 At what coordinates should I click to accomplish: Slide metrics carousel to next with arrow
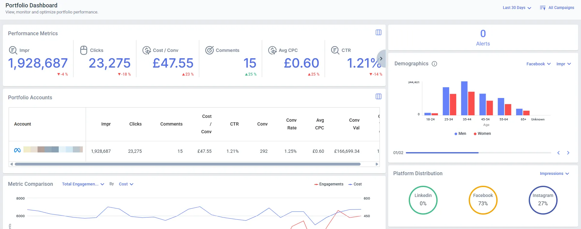[381, 59]
